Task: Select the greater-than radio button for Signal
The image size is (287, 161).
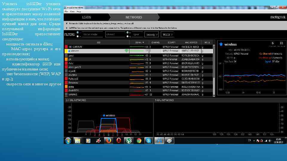Action: pos(128,32)
